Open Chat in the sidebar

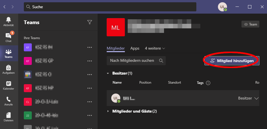pyautogui.click(x=9, y=37)
